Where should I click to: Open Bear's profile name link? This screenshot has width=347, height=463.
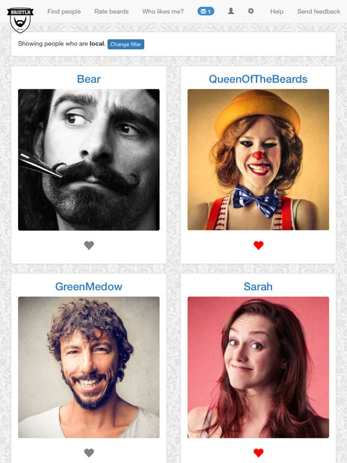[x=89, y=79]
